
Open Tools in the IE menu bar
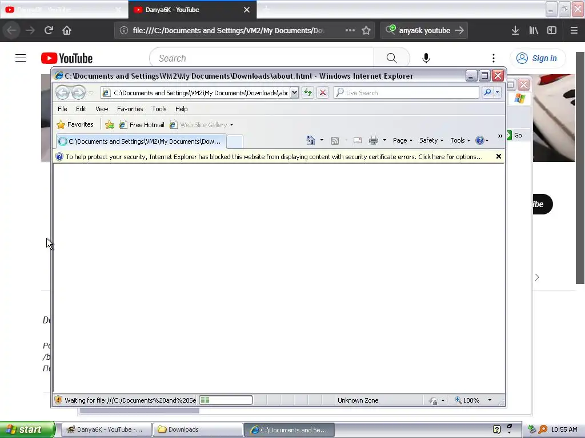pos(159,109)
